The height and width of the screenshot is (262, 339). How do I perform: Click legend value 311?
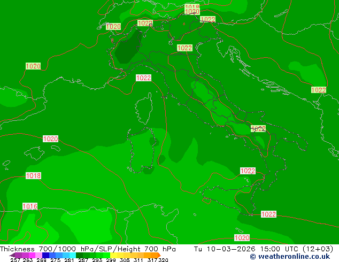138,260
